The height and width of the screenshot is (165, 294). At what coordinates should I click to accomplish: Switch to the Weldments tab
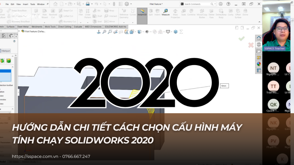pyautogui.click(x=37, y=27)
